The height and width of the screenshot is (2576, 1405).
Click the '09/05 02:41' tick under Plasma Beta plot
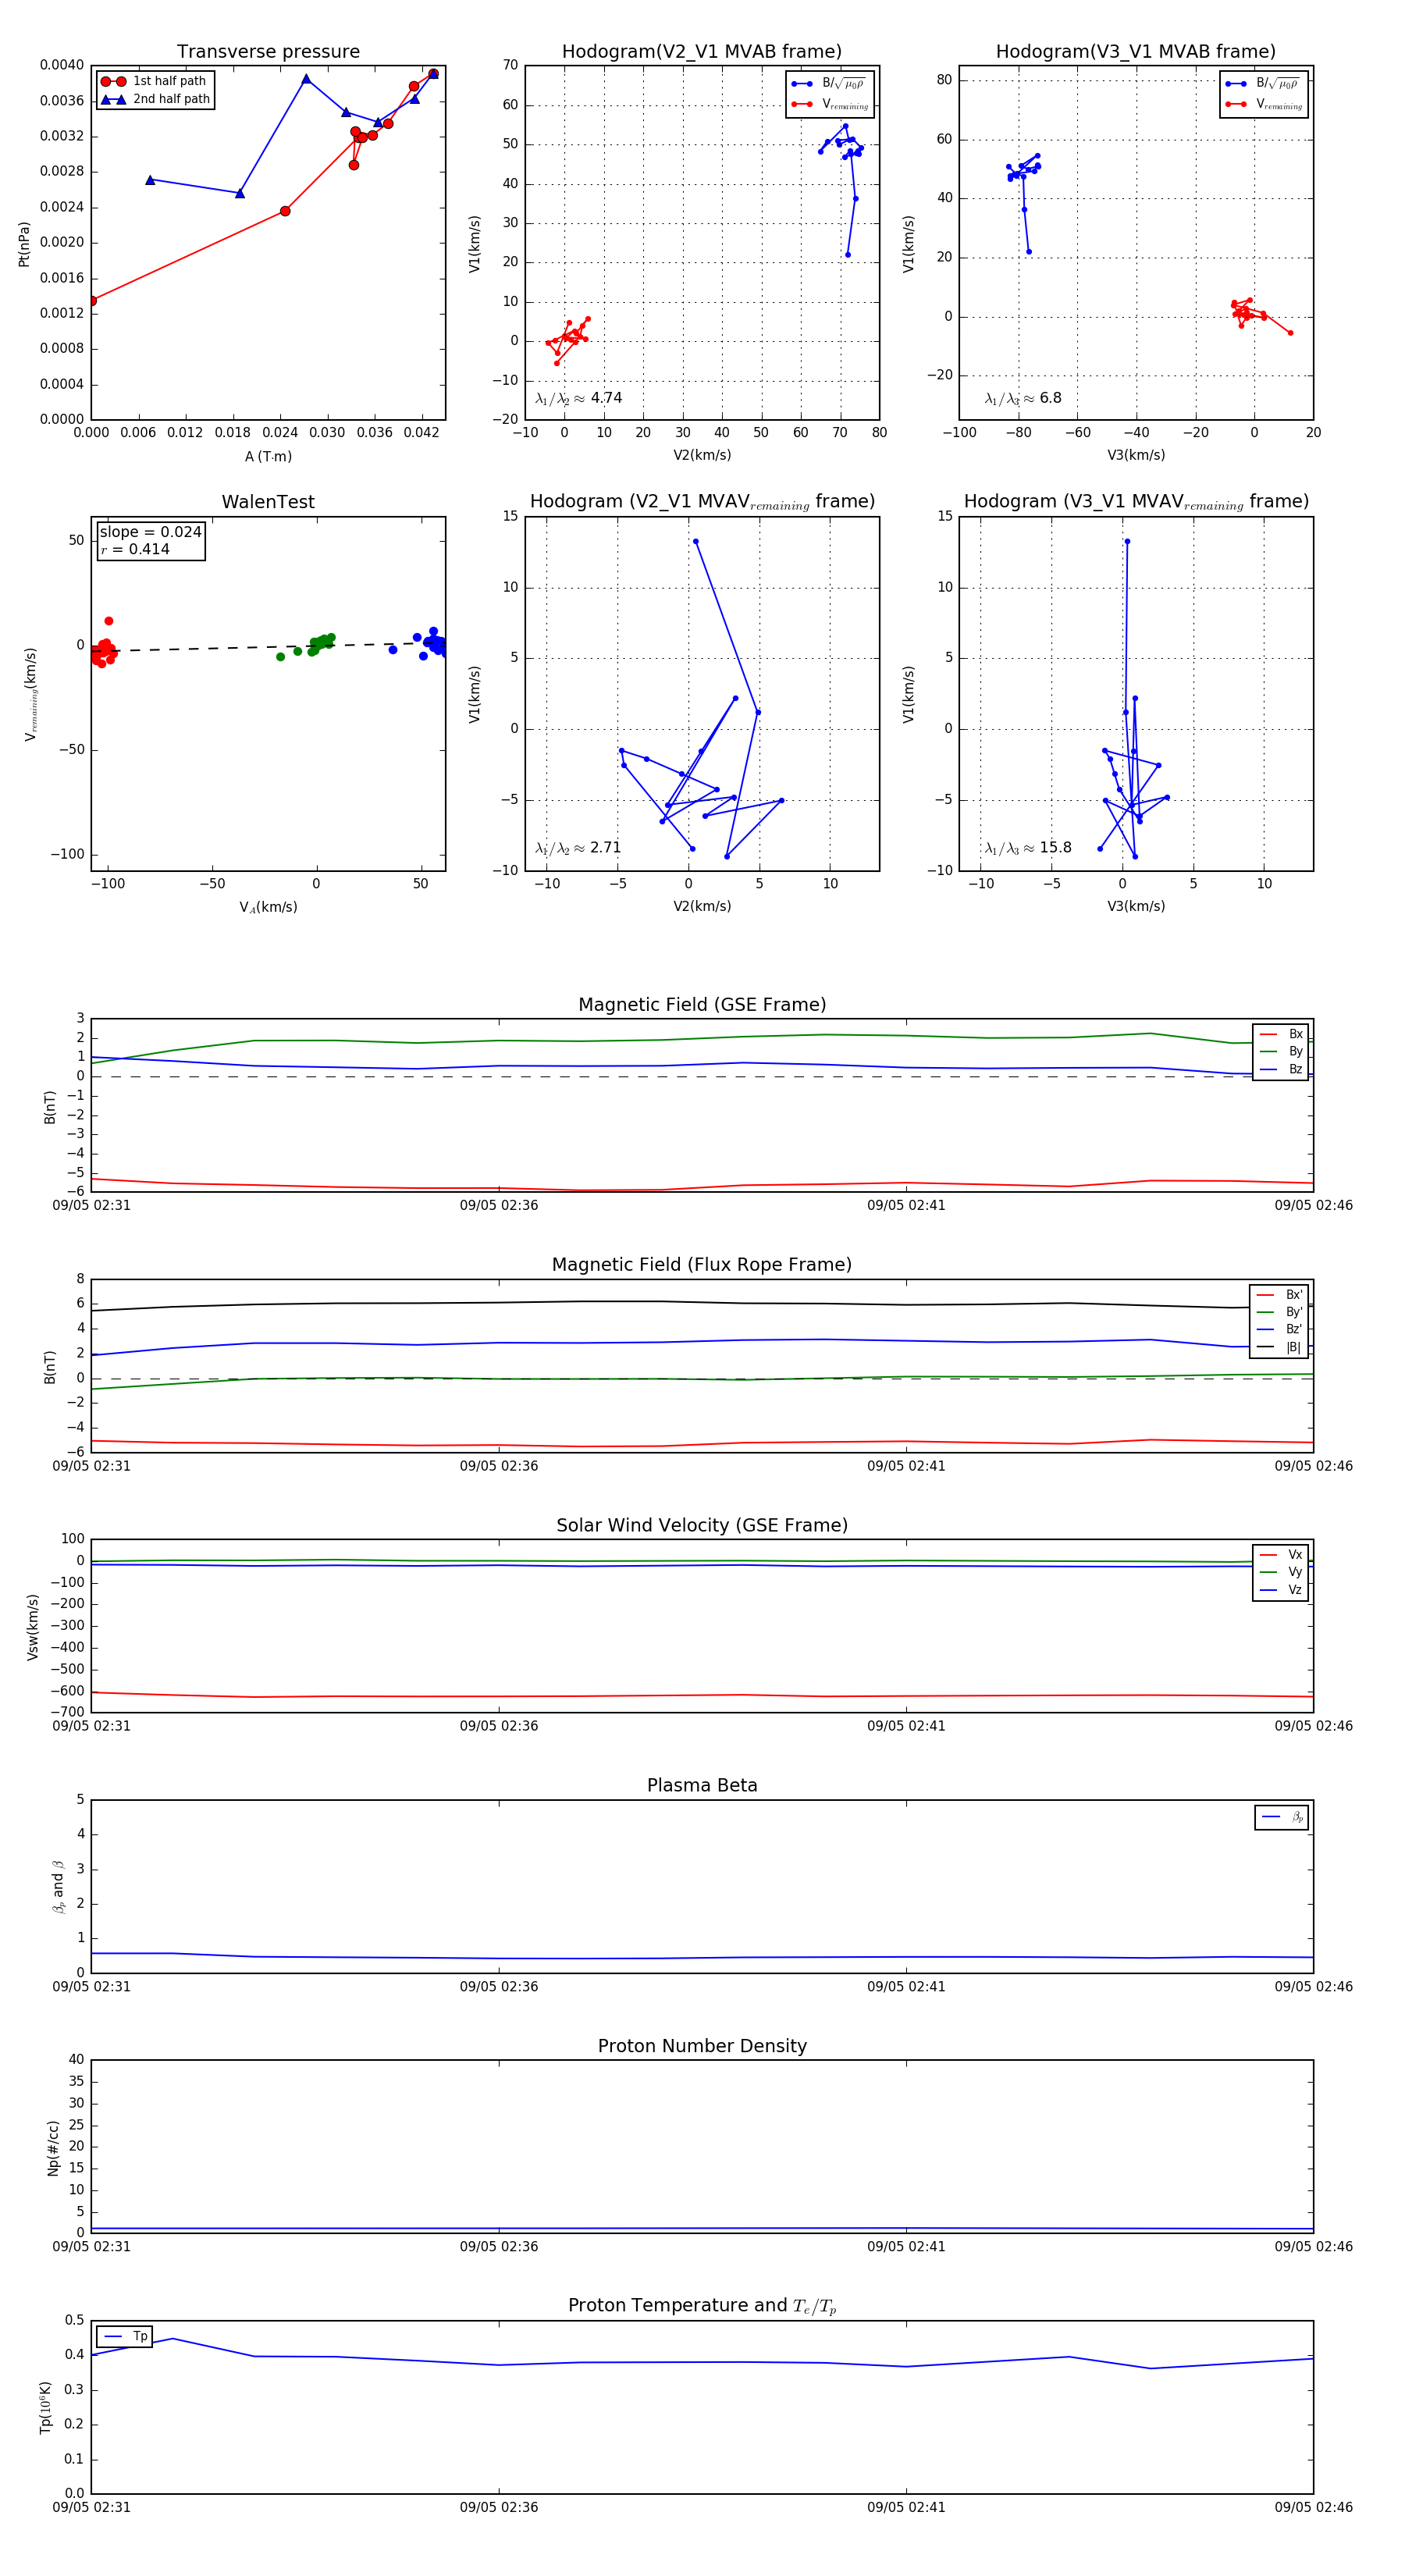906,1987
